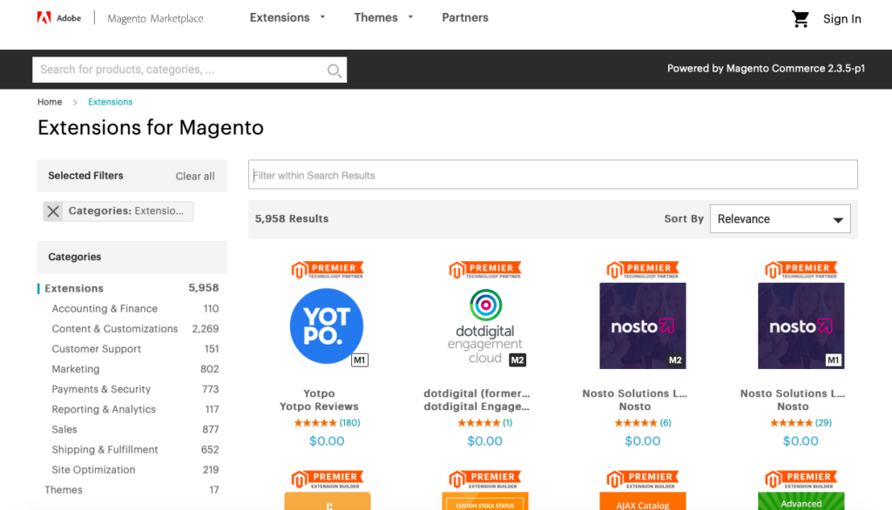Open the Nosto M1 product image
The width and height of the screenshot is (892, 510).
tap(801, 325)
